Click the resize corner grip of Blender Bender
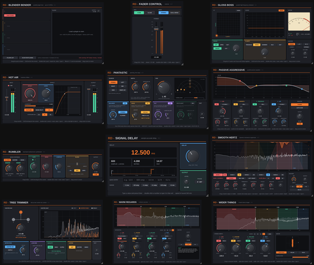The image size is (314, 265). pos(103,63)
